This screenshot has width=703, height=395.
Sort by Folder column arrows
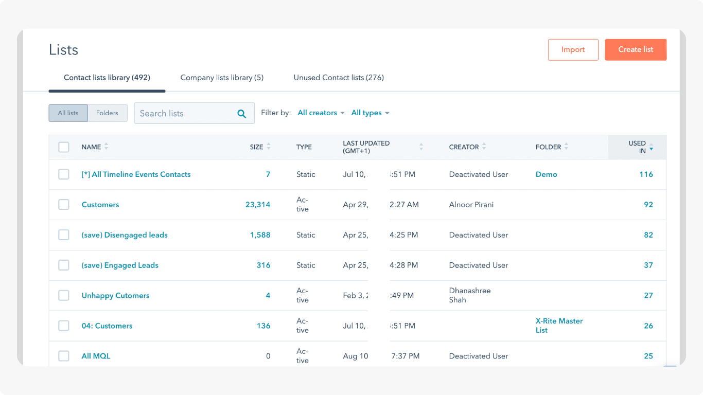click(566, 147)
